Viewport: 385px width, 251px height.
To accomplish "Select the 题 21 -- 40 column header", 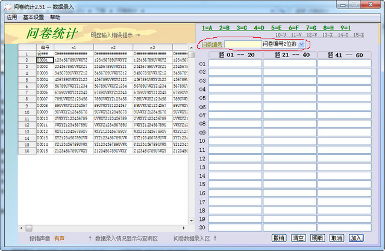I will [x=289, y=55].
